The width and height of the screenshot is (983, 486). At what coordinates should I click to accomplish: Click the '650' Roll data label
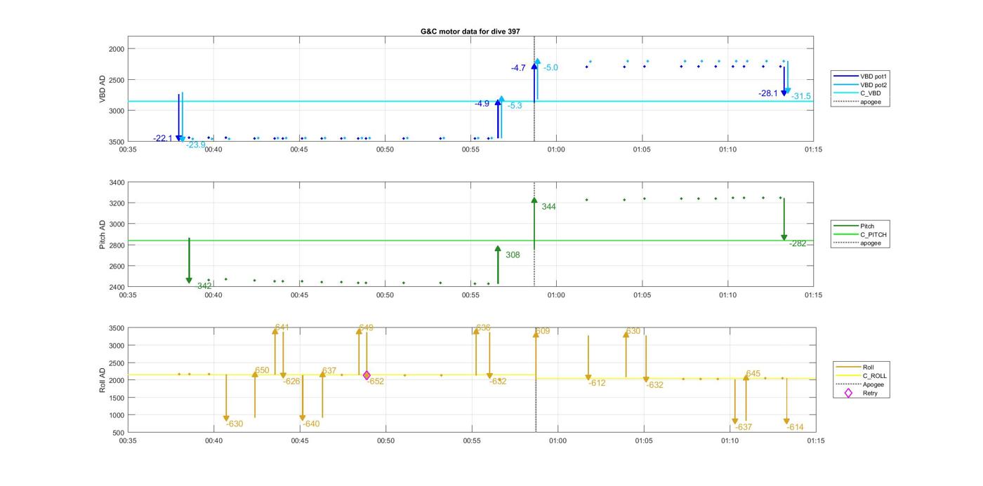[262, 370]
